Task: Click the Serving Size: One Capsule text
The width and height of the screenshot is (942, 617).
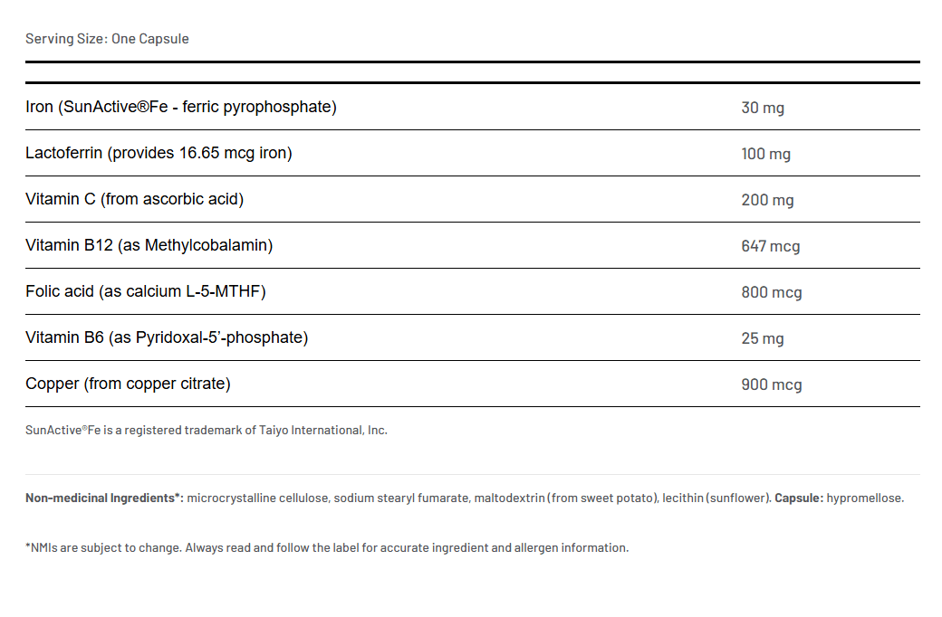Action: 107,39
